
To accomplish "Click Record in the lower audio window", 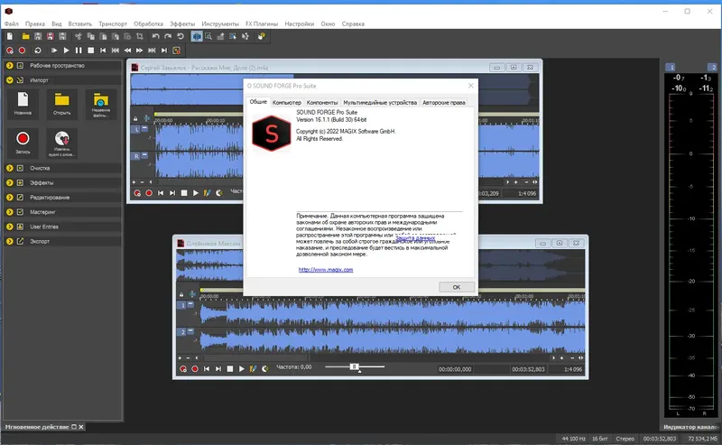I will coord(195,369).
